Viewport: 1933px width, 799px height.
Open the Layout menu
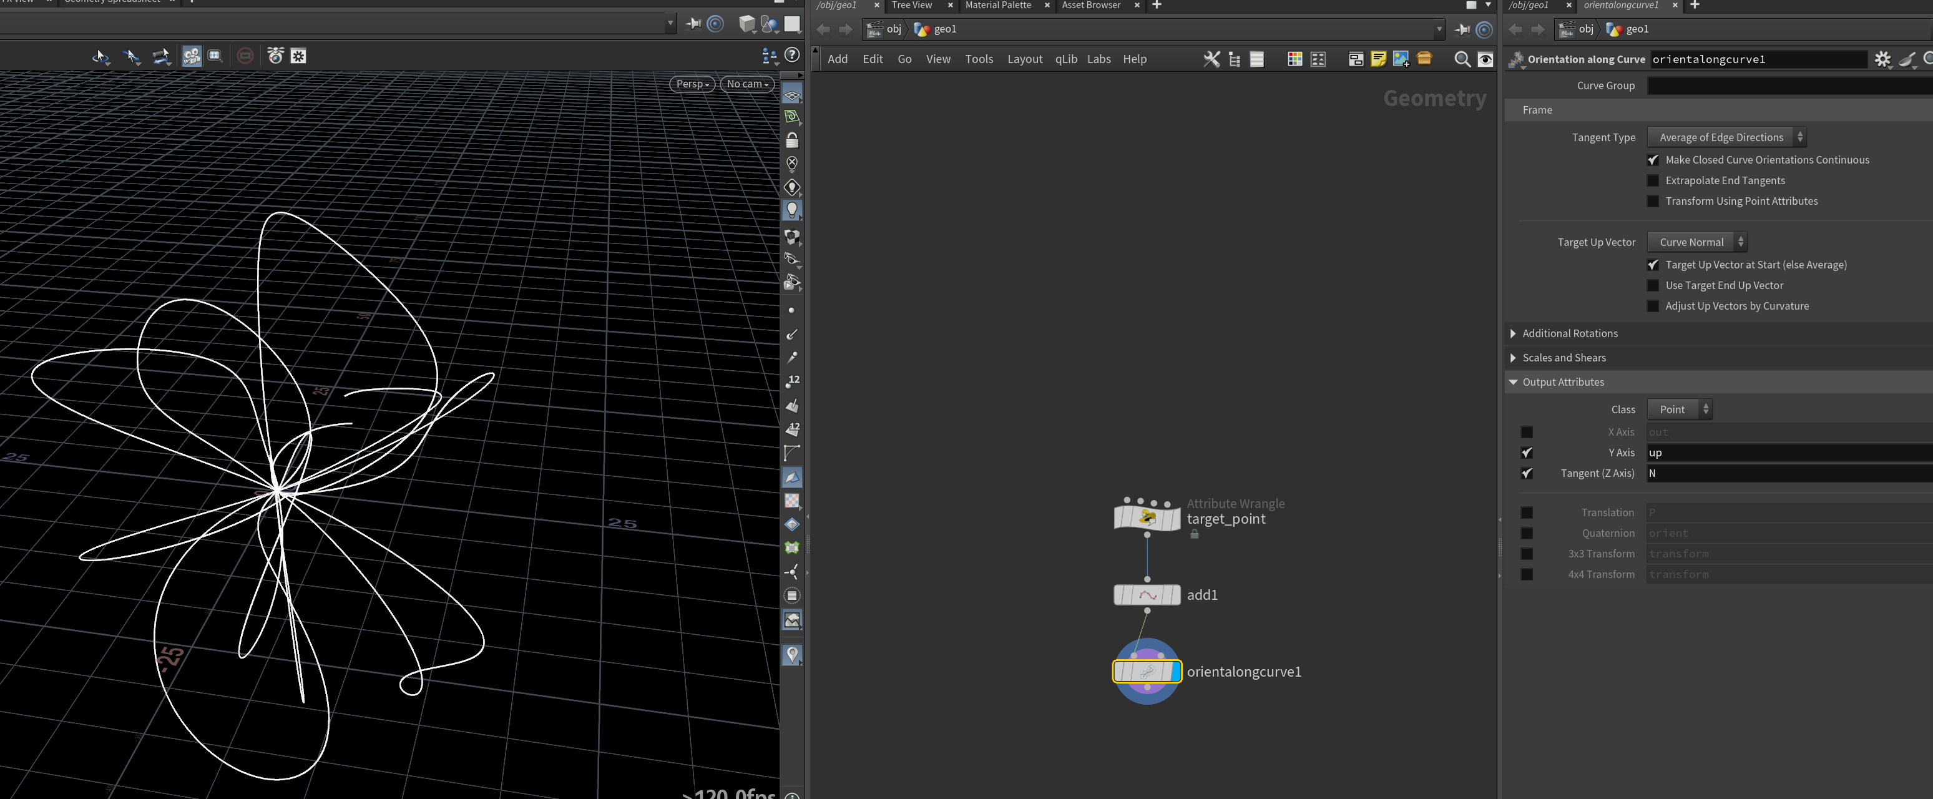[1024, 59]
